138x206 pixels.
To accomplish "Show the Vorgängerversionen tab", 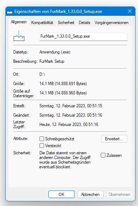I will [x=111, y=23].
